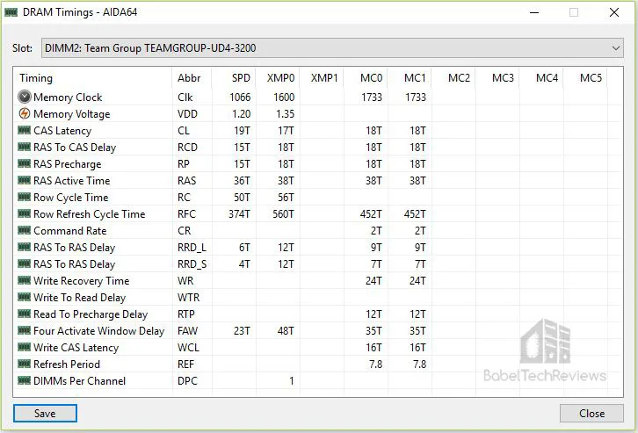Click the XMP0 value 560T
The image size is (638, 433).
(283, 213)
